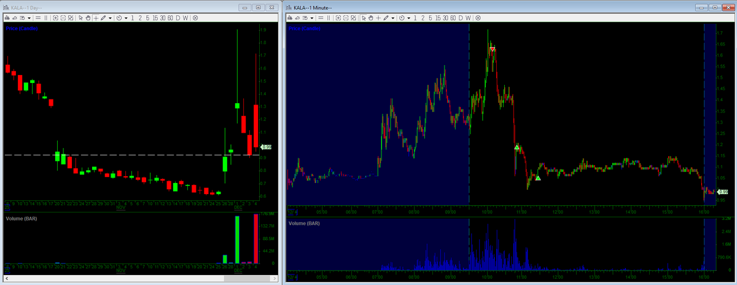Screen dimensions: 737x285
Task: Click vertical lines icon in 1 Day toolbar
Action: tap(46, 18)
